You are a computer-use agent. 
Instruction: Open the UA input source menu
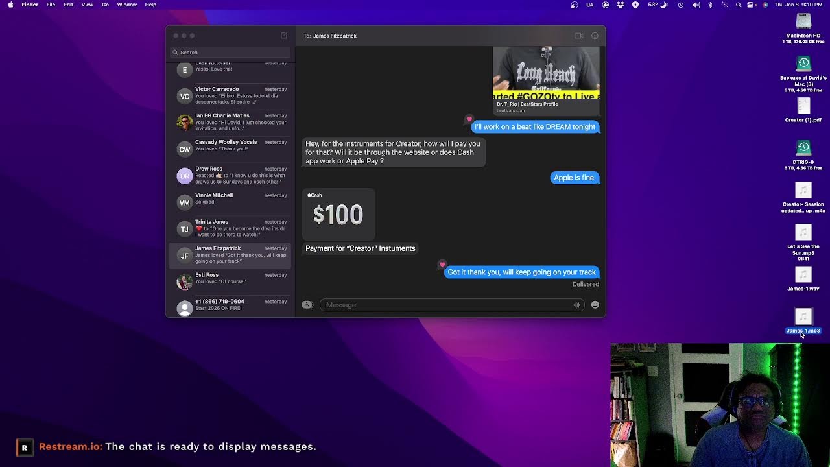[x=589, y=5]
